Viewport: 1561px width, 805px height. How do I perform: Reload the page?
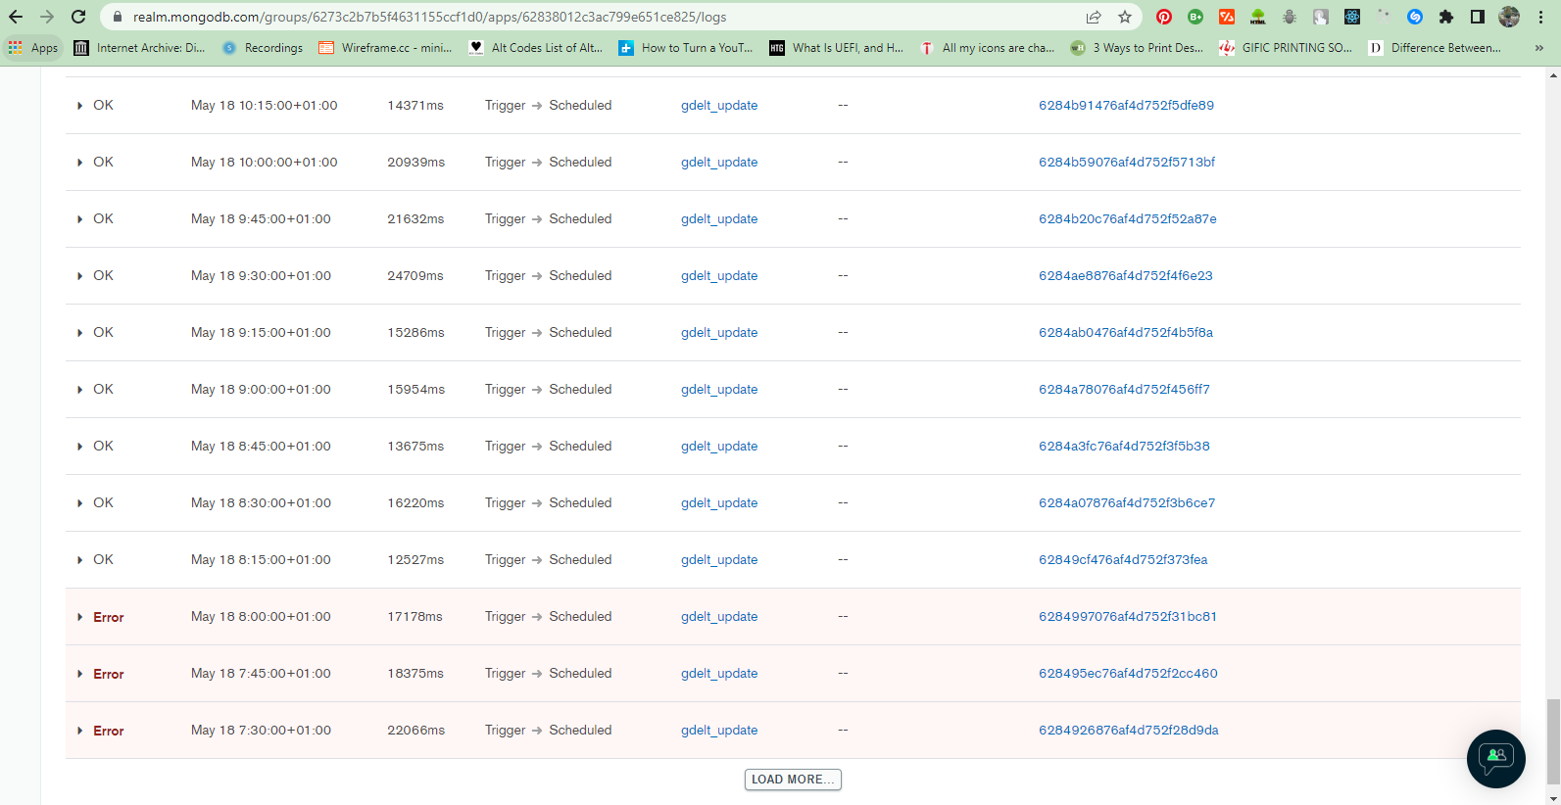78,17
